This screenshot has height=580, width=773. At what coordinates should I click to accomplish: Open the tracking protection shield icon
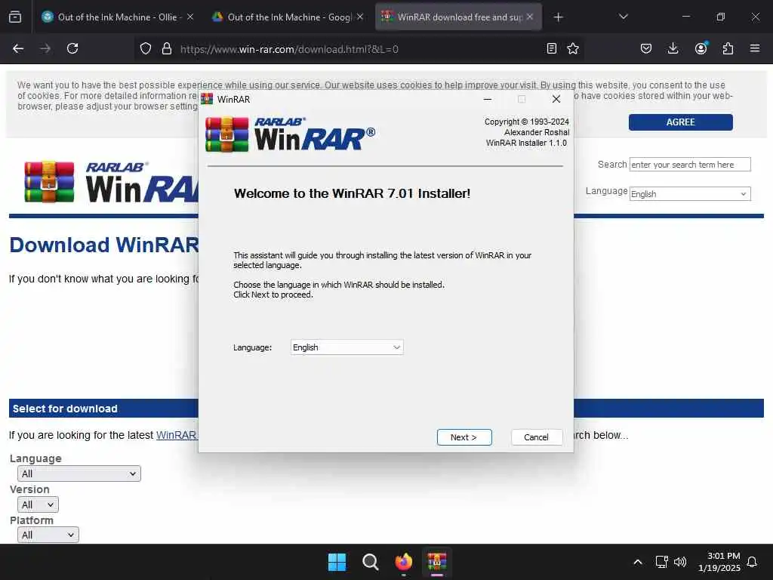146,49
